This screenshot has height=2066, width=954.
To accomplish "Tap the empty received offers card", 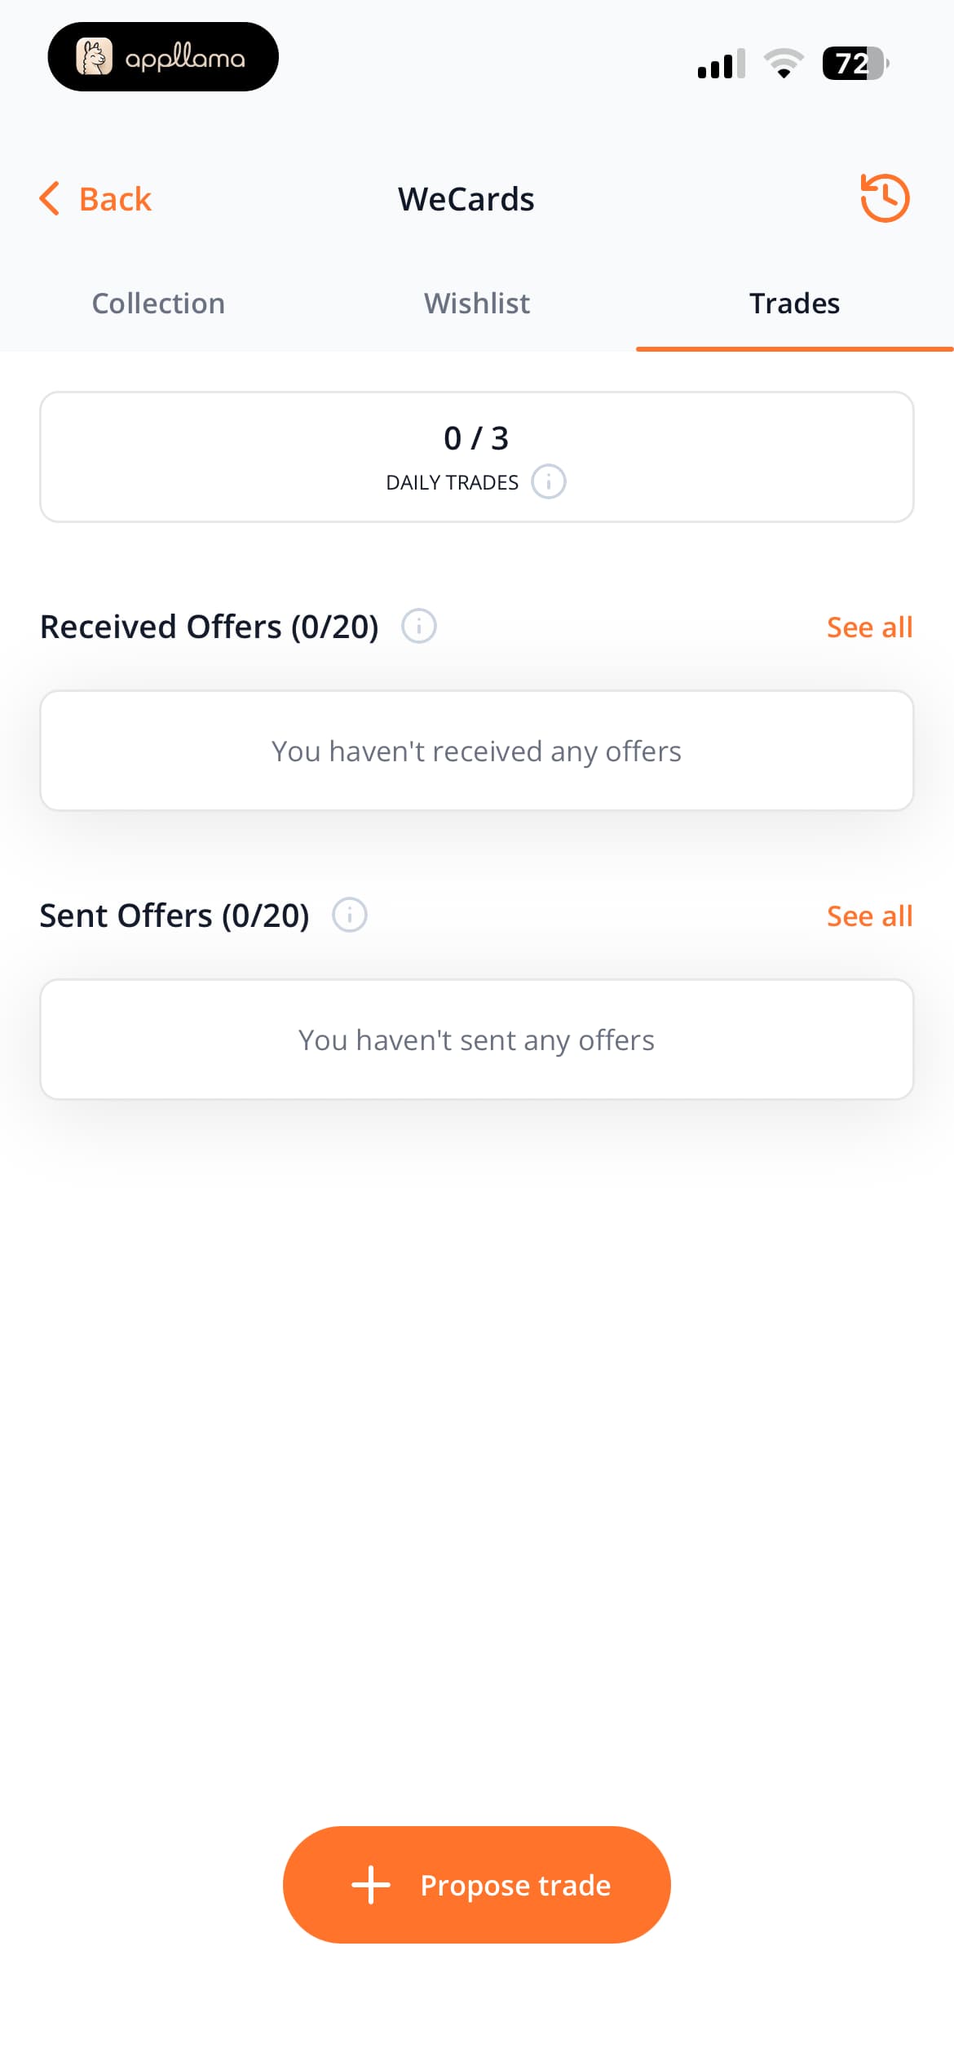I will pyautogui.click(x=477, y=751).
